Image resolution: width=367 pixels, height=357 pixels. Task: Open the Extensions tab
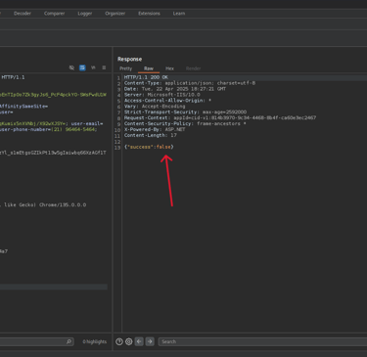(149, 14)
